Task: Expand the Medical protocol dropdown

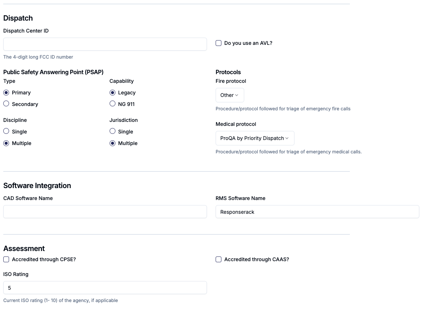Action: pos(255,138)
